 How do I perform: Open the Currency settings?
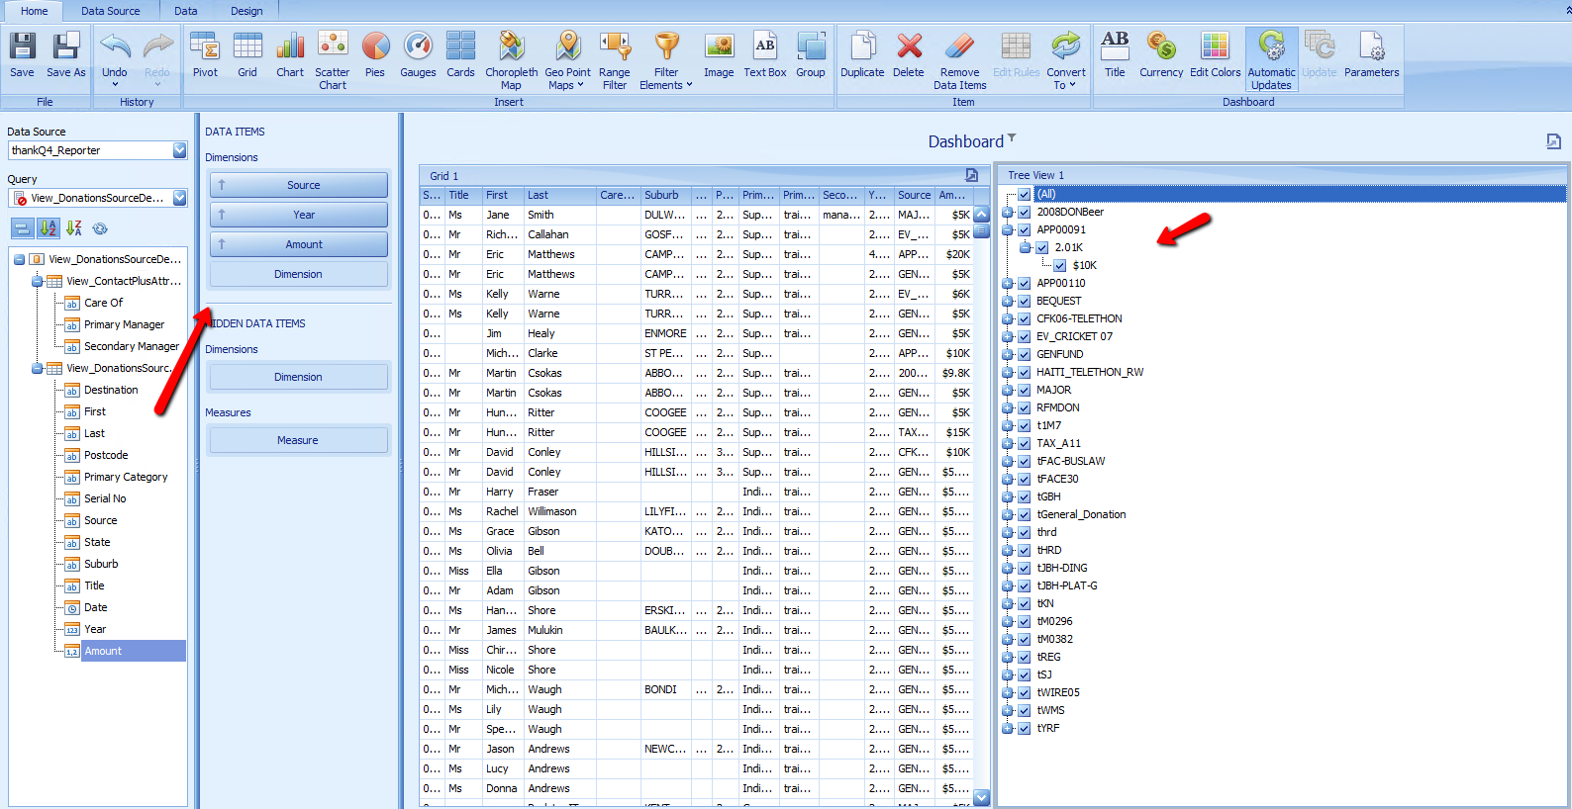[x=1161, y=55]
